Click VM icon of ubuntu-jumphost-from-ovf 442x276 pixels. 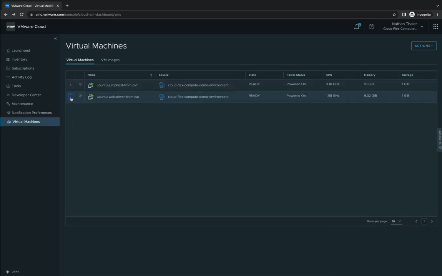[x=90, y=85]
